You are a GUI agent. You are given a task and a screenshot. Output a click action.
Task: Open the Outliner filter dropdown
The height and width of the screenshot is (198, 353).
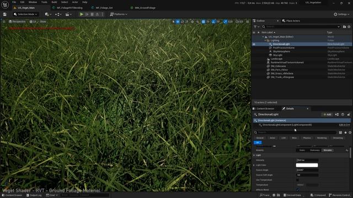point(256,27)
